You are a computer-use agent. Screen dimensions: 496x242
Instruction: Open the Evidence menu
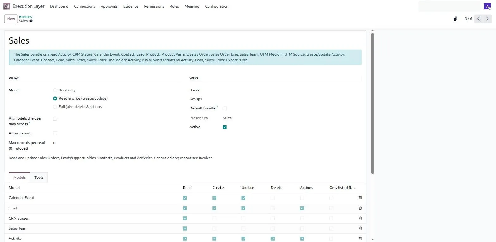[131, 6]
